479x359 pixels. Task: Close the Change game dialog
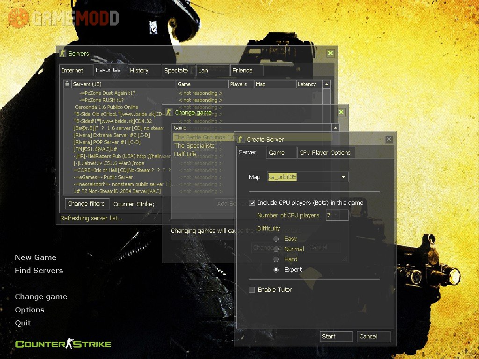point(341,112)
